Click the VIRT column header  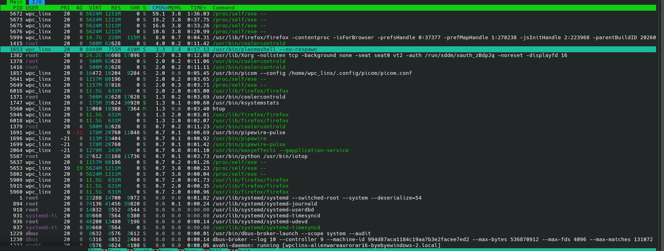tap(95, 8)
